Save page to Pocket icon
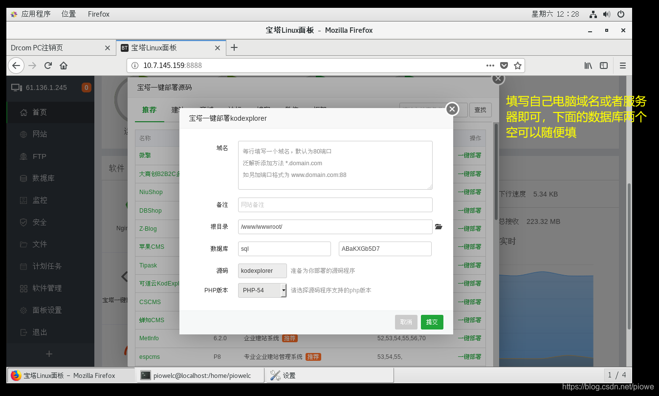The height and width of the screenshot is (396, 659). (x=504, y=66)
